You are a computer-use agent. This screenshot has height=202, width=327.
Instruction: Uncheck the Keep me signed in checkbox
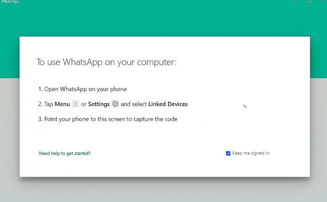coord(228,153)
